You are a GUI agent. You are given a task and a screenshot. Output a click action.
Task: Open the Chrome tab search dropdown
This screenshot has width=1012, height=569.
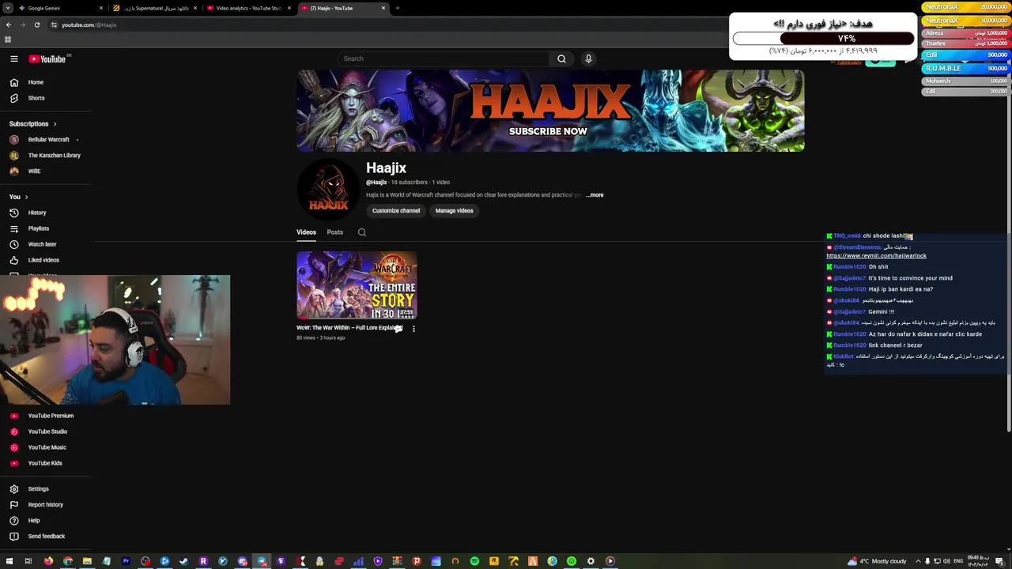(8, 8)
